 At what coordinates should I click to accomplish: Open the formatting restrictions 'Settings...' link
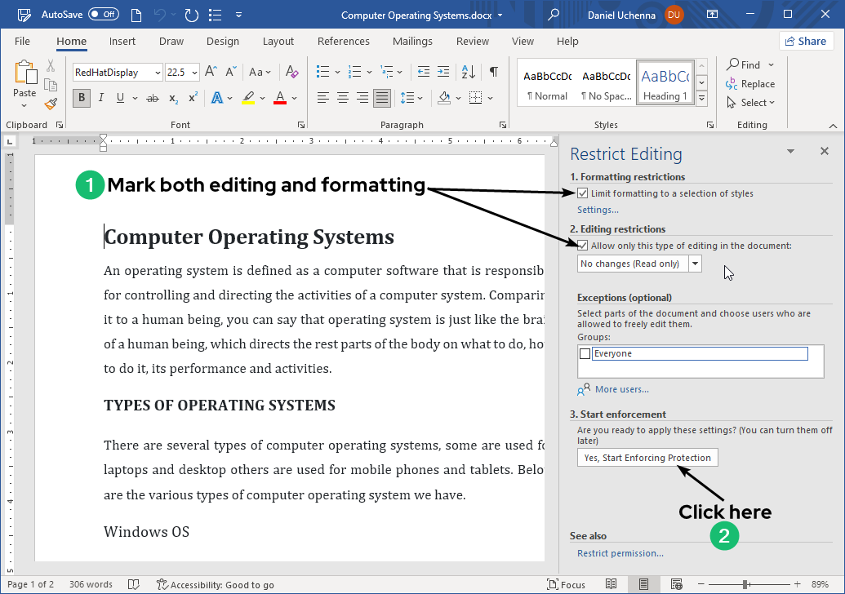598,209
